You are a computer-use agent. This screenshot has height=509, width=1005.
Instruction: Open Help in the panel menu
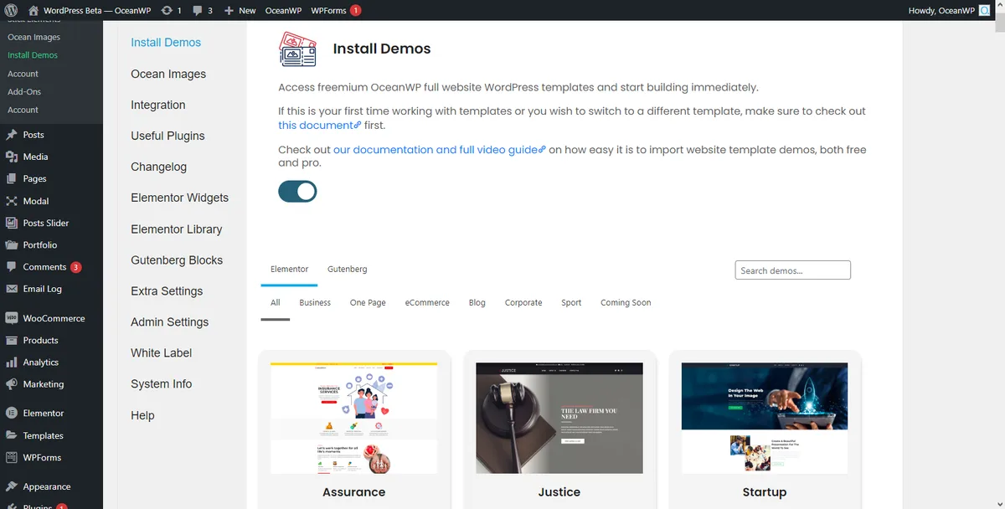tap(142, 415)
